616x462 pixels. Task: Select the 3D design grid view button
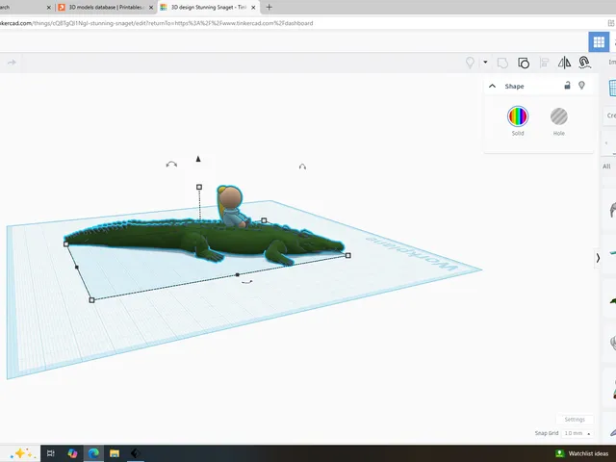point(599,41)
